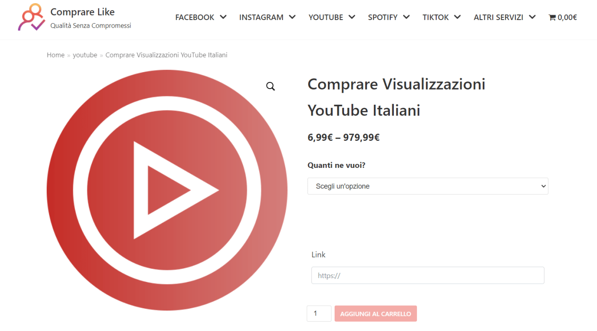Click the Aggiungi al carrello button
This screenshot has width=597, height=331.
click(376, 314)
